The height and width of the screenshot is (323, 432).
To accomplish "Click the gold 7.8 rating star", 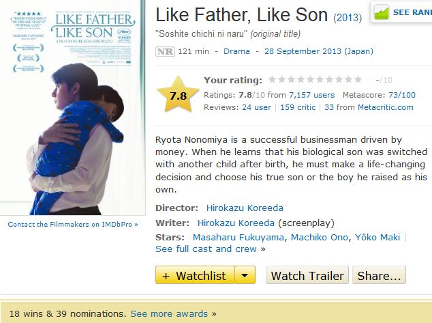I will point(178,96).
